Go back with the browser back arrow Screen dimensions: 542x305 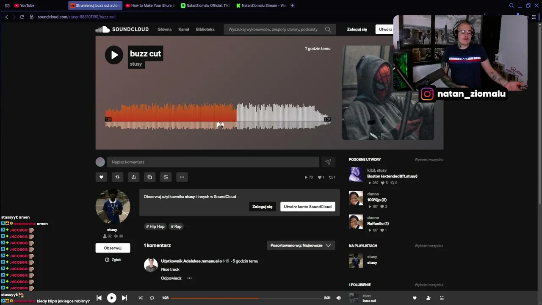coord(6,17)
